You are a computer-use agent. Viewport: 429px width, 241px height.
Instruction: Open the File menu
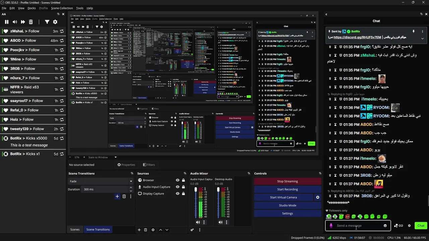4,8
